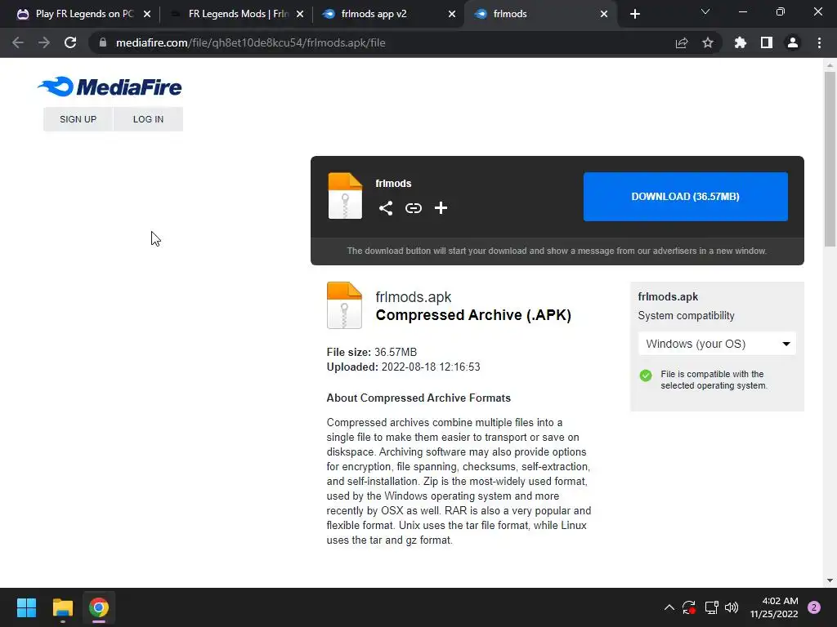The image size is (837, 627).
Task: Click the Uploaded date text
Action: point(403,367)
